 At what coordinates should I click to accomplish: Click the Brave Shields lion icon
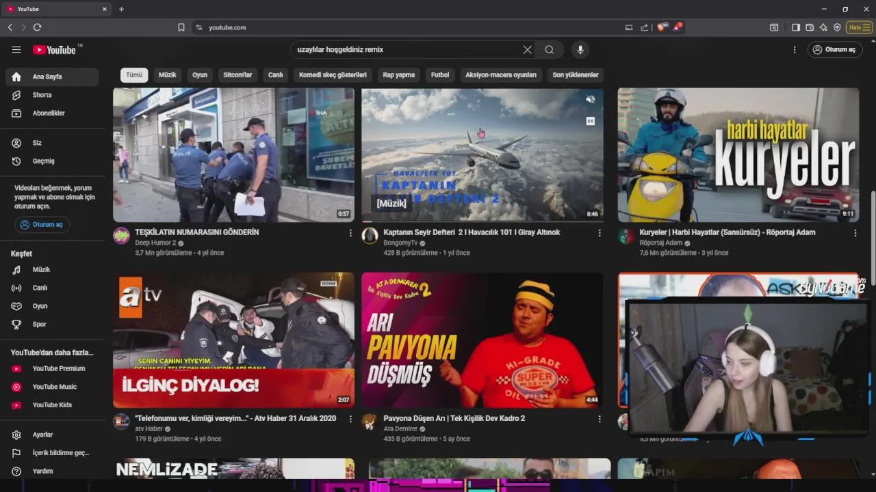point(661,27)
